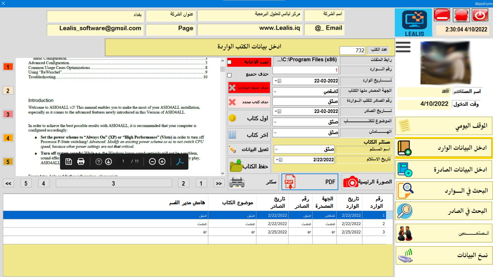493x277 pixels.
Task: Zoom in on the PDF viewer
Action: (162, 162)
